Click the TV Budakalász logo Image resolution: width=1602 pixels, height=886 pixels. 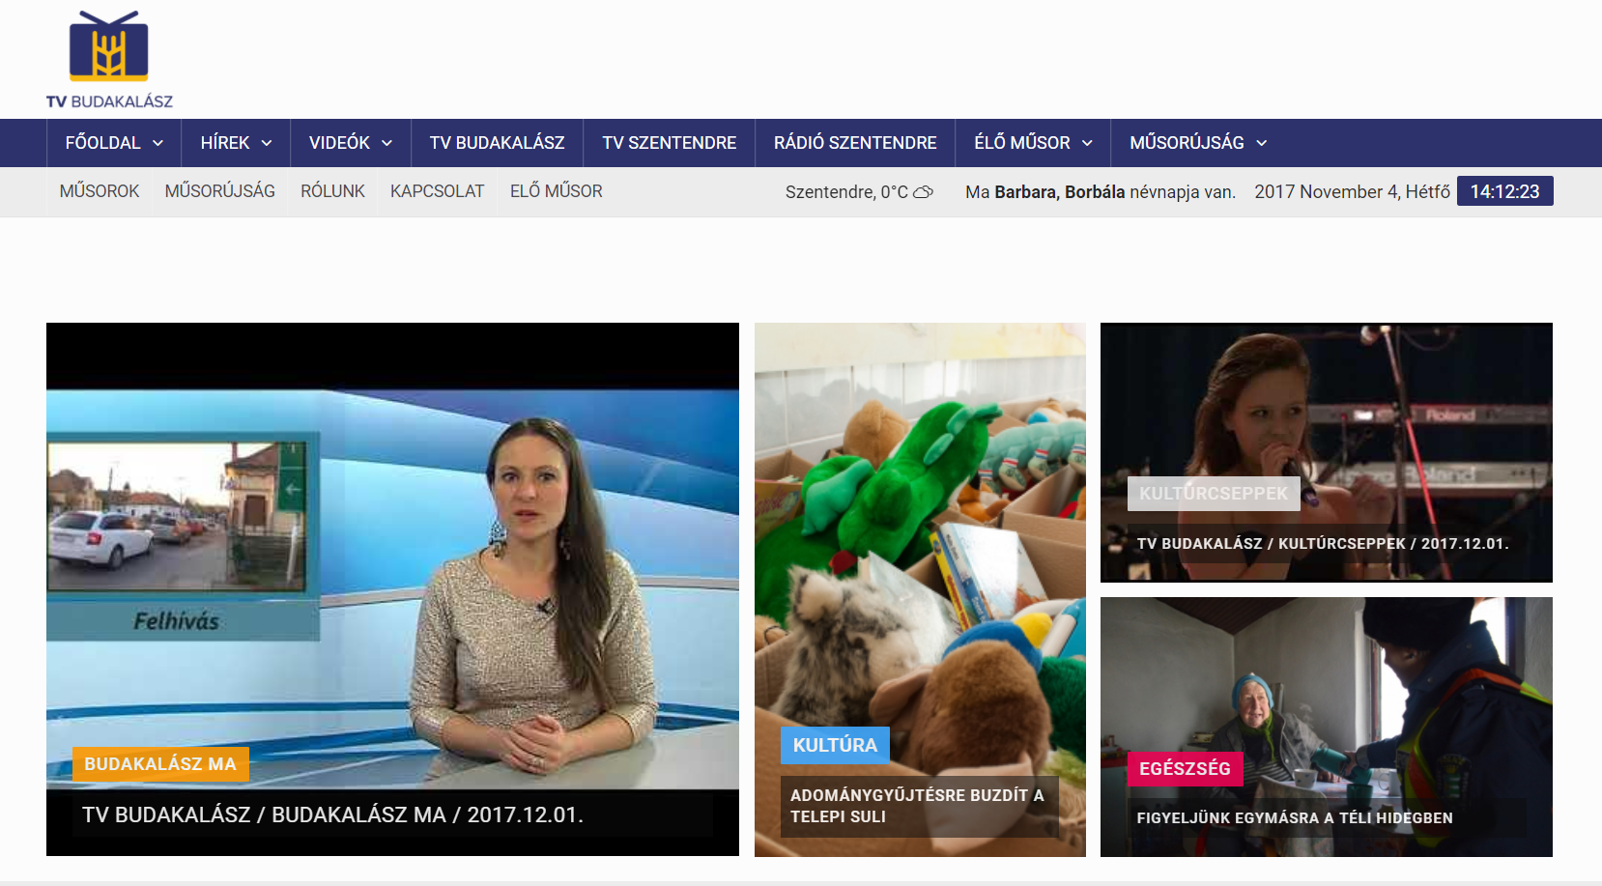coord(109,59)
